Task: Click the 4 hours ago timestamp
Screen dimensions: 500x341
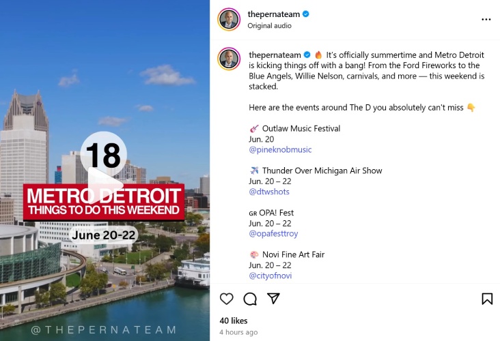Action: [x=238, y=332]
